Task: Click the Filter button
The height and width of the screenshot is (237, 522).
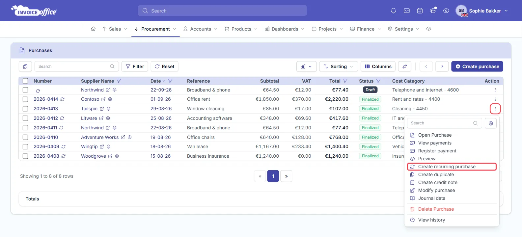Action: tap(135, 66)
